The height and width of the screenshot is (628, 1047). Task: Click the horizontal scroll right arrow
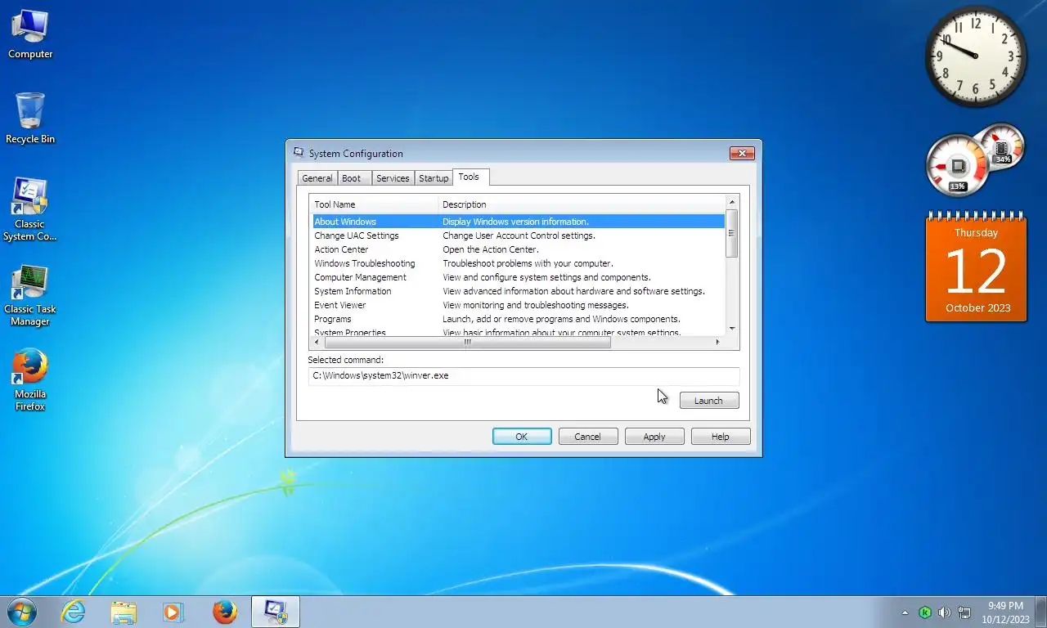point(718,343)
